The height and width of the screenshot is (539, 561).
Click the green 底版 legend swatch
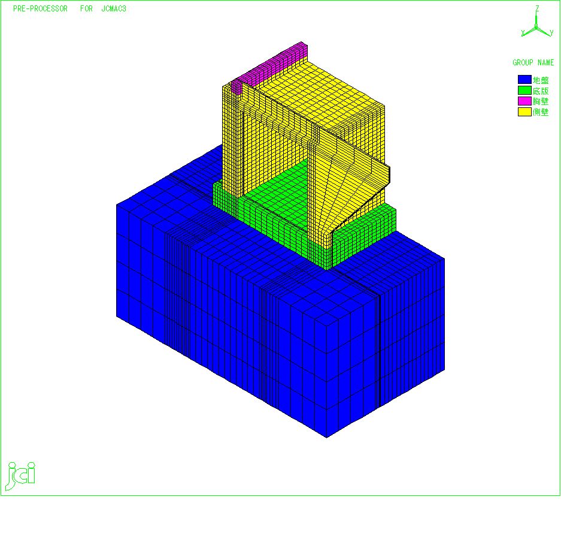coord(524,91)
